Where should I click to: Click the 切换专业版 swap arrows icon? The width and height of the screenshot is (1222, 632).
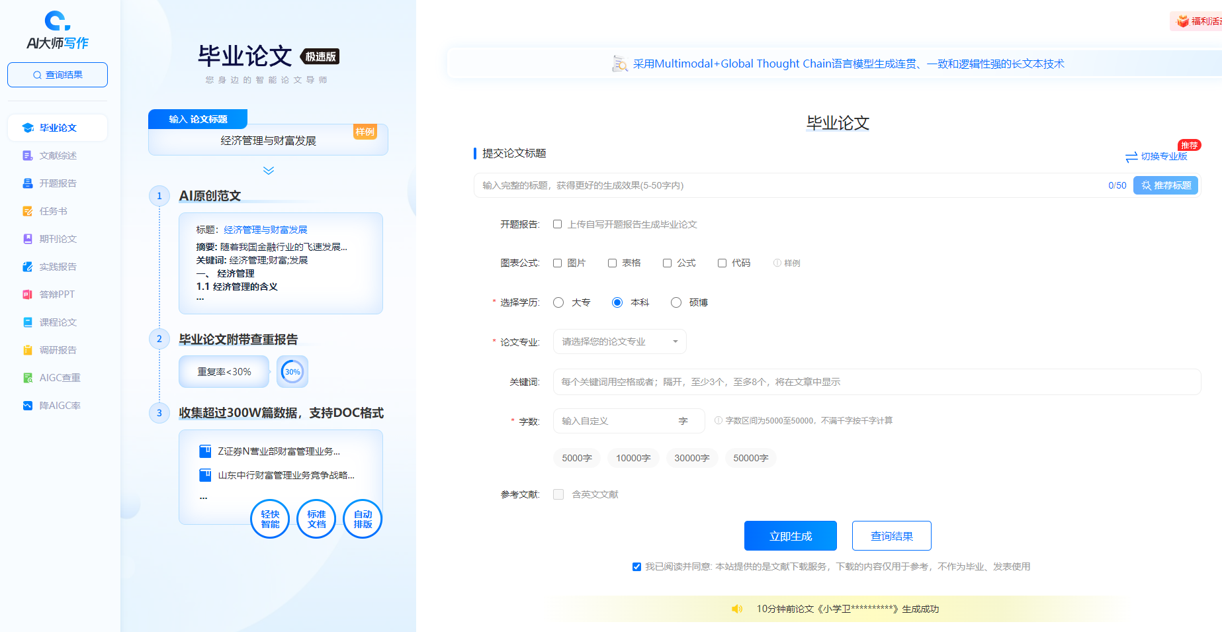1131,157
